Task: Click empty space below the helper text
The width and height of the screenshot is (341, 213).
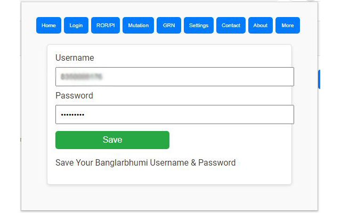Action: pos(169,177)
